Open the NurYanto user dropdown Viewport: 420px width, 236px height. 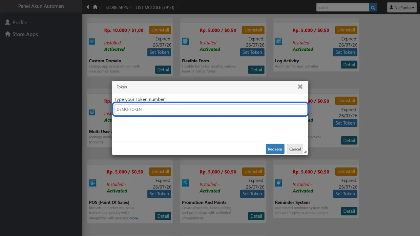(402, 8)
